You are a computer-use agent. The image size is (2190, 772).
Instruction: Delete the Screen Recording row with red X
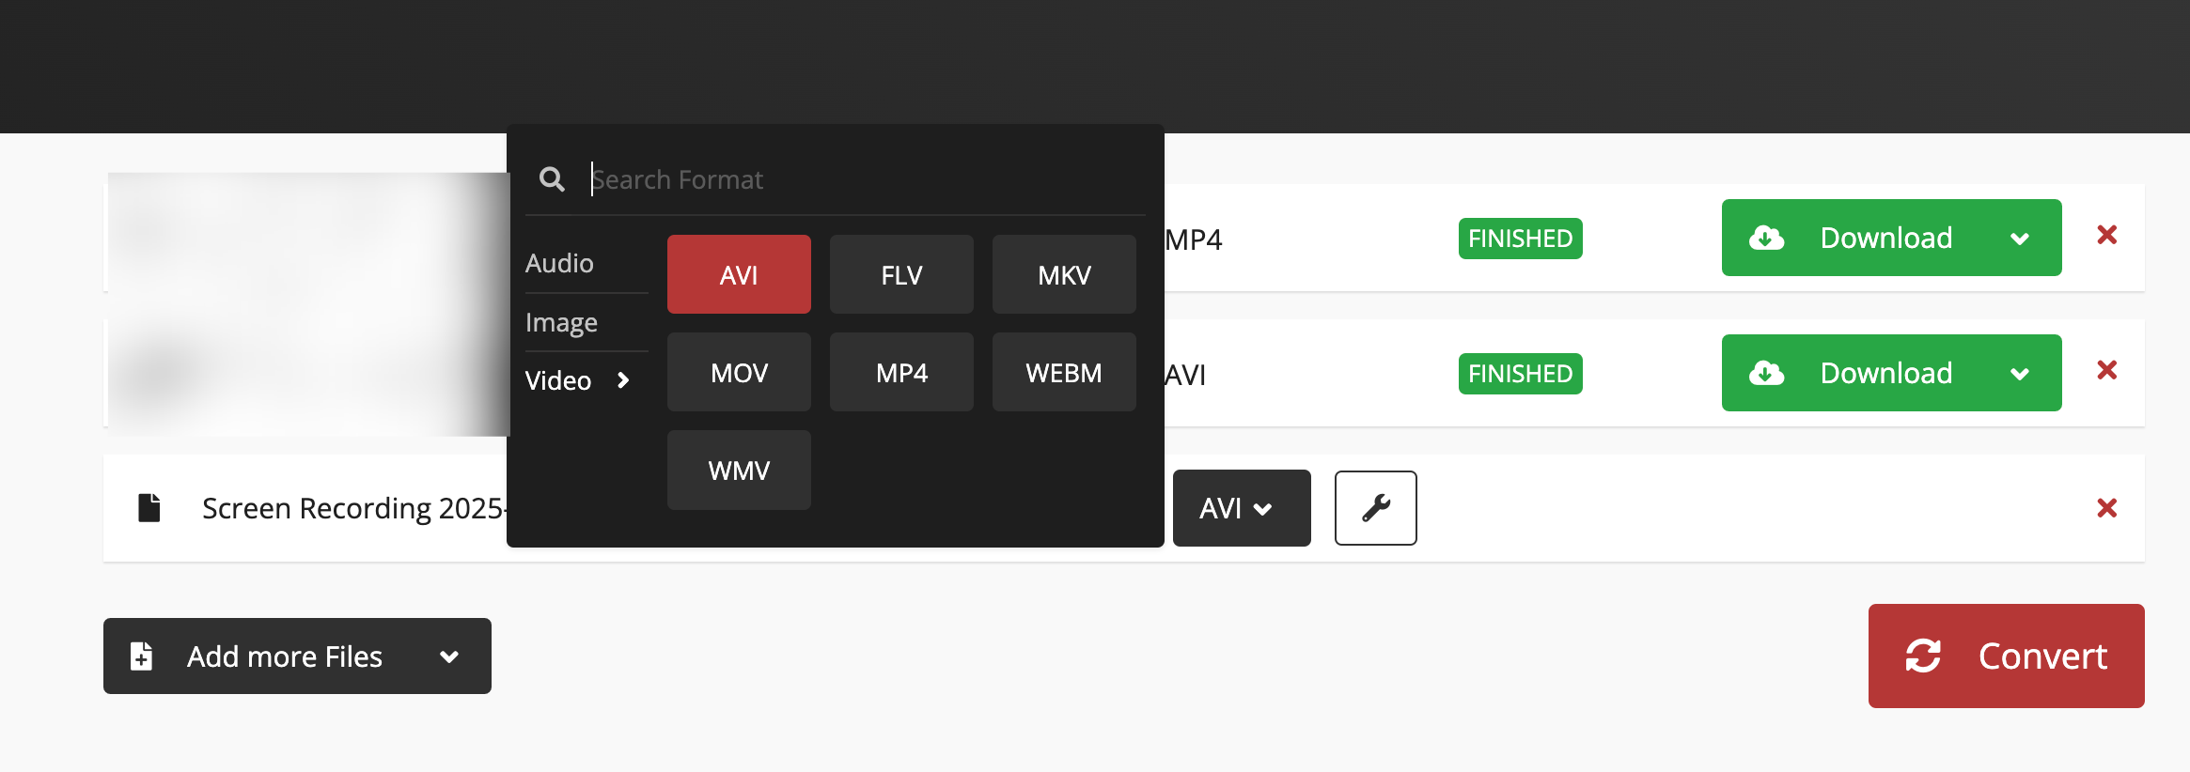2106,508
